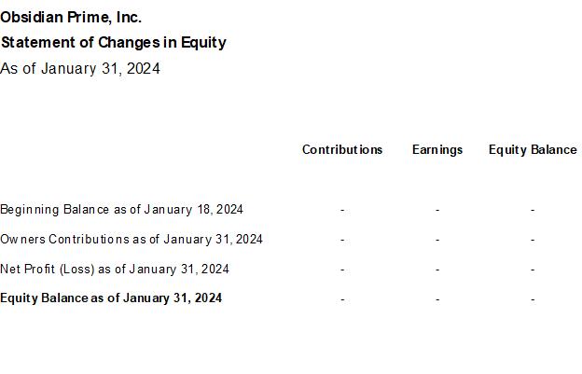Click final Equity Balance total in last column
Viewport: 582px width, 374px height.
coord(533,299)
